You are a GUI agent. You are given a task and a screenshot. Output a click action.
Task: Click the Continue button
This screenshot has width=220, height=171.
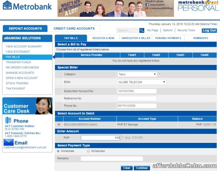click(x=142, y=168)
